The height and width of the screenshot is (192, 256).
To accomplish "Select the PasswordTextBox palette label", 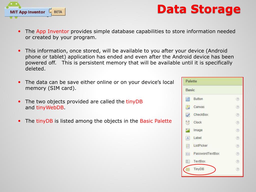I will click(206, 153).
